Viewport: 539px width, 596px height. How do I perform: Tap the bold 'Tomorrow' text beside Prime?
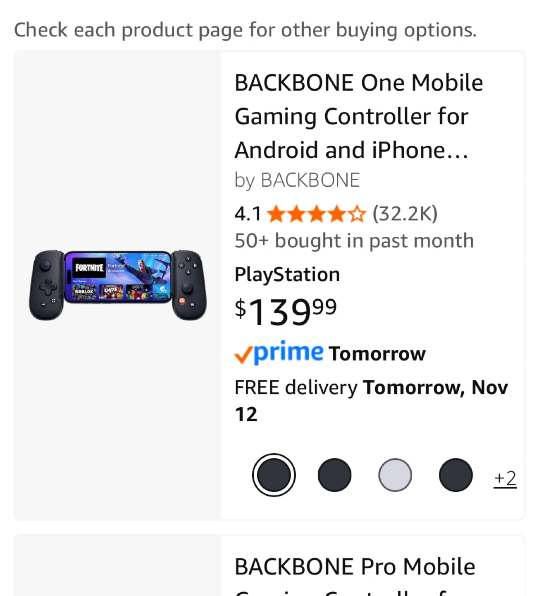pyautogui.click(x=377, y=354)
